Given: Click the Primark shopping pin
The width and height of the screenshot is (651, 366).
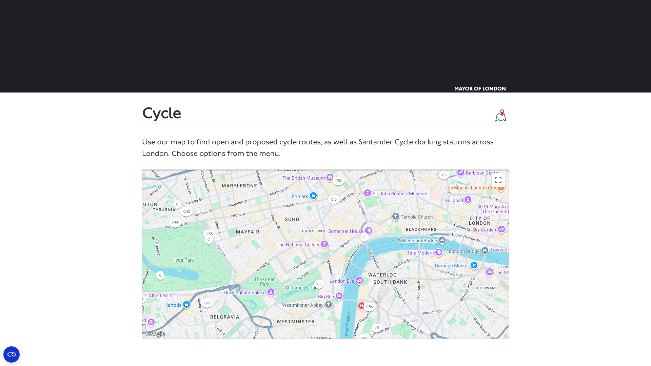Looking at the screenshot, I should [x=313, y=196].
